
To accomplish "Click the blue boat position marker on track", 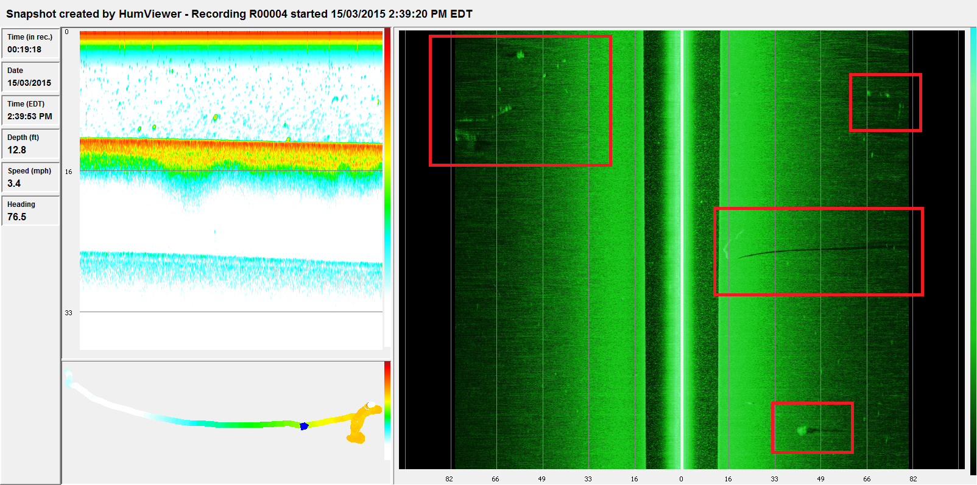I will [303, 426].
